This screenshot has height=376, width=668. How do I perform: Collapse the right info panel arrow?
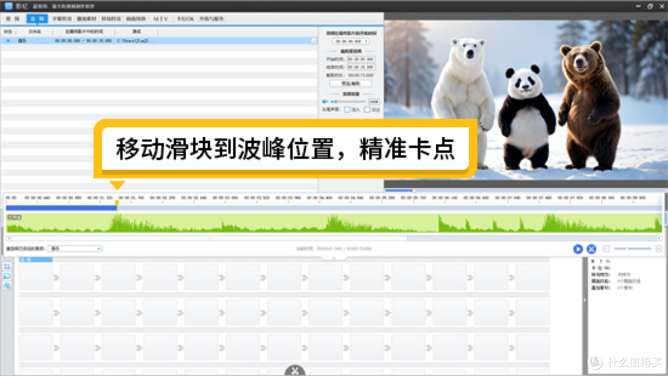pyautogui.click(x=584, y=300)
